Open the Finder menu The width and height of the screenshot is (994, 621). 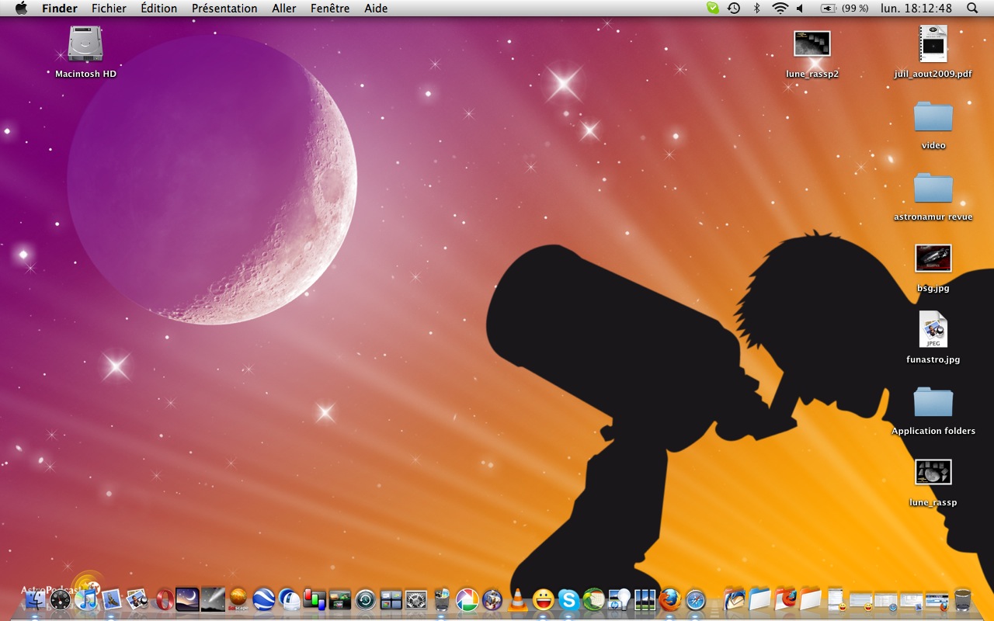coord(60,9)
